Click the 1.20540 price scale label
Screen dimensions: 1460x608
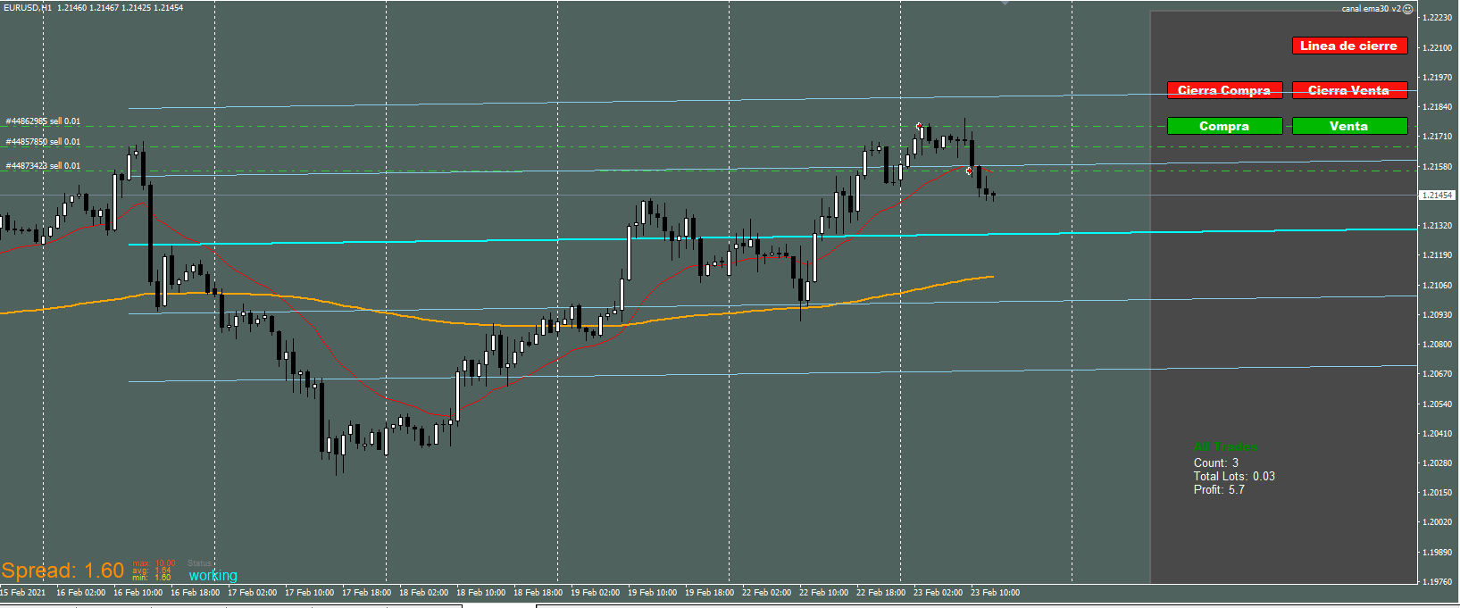coord(1437,404)
